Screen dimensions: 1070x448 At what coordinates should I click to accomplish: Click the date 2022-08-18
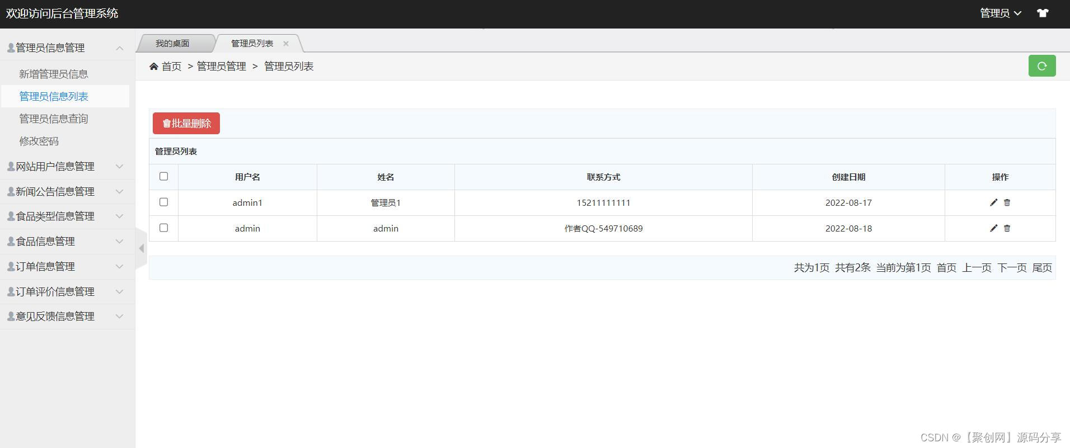tap(848, 229)
